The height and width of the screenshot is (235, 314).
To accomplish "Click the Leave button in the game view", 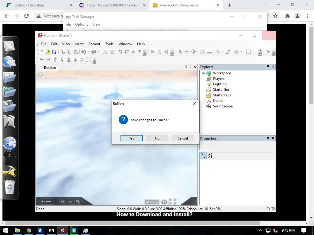I will click(46, 201).
